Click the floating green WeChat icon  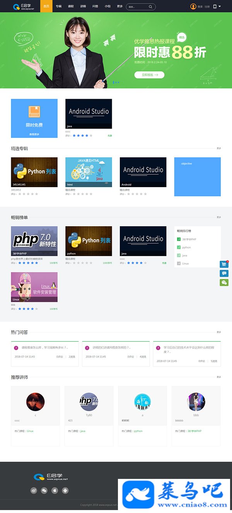pyautogui.click(x=224, y=282)
